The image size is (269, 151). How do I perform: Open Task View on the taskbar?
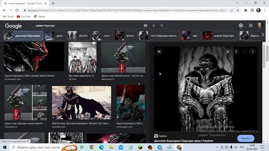click(x=82, y=147)
